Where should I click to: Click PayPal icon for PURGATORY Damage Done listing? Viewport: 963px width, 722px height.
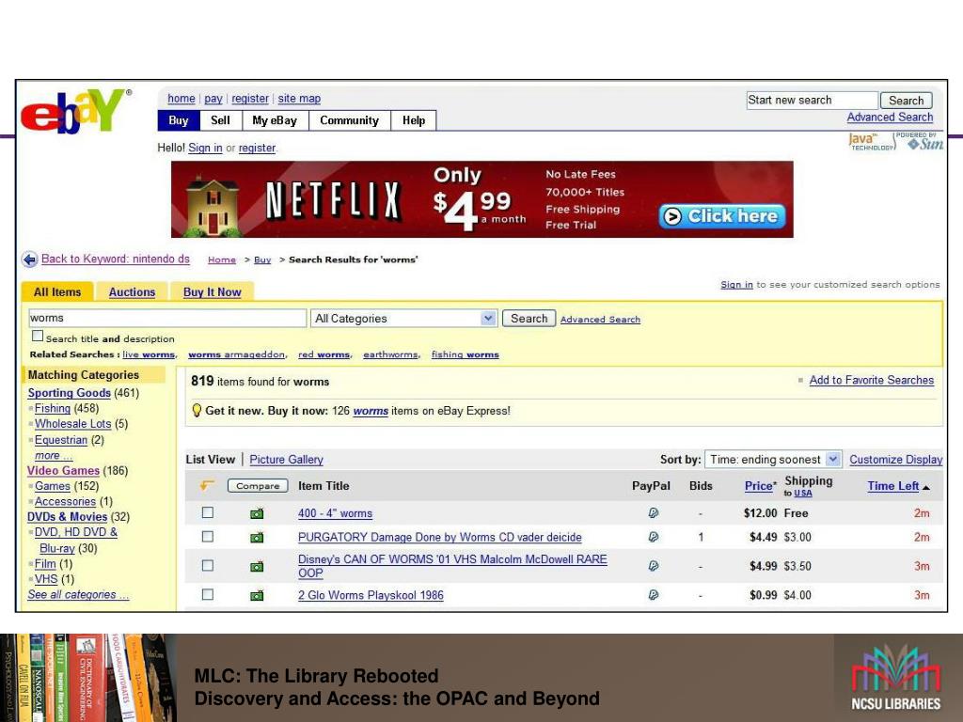point(654,537)
